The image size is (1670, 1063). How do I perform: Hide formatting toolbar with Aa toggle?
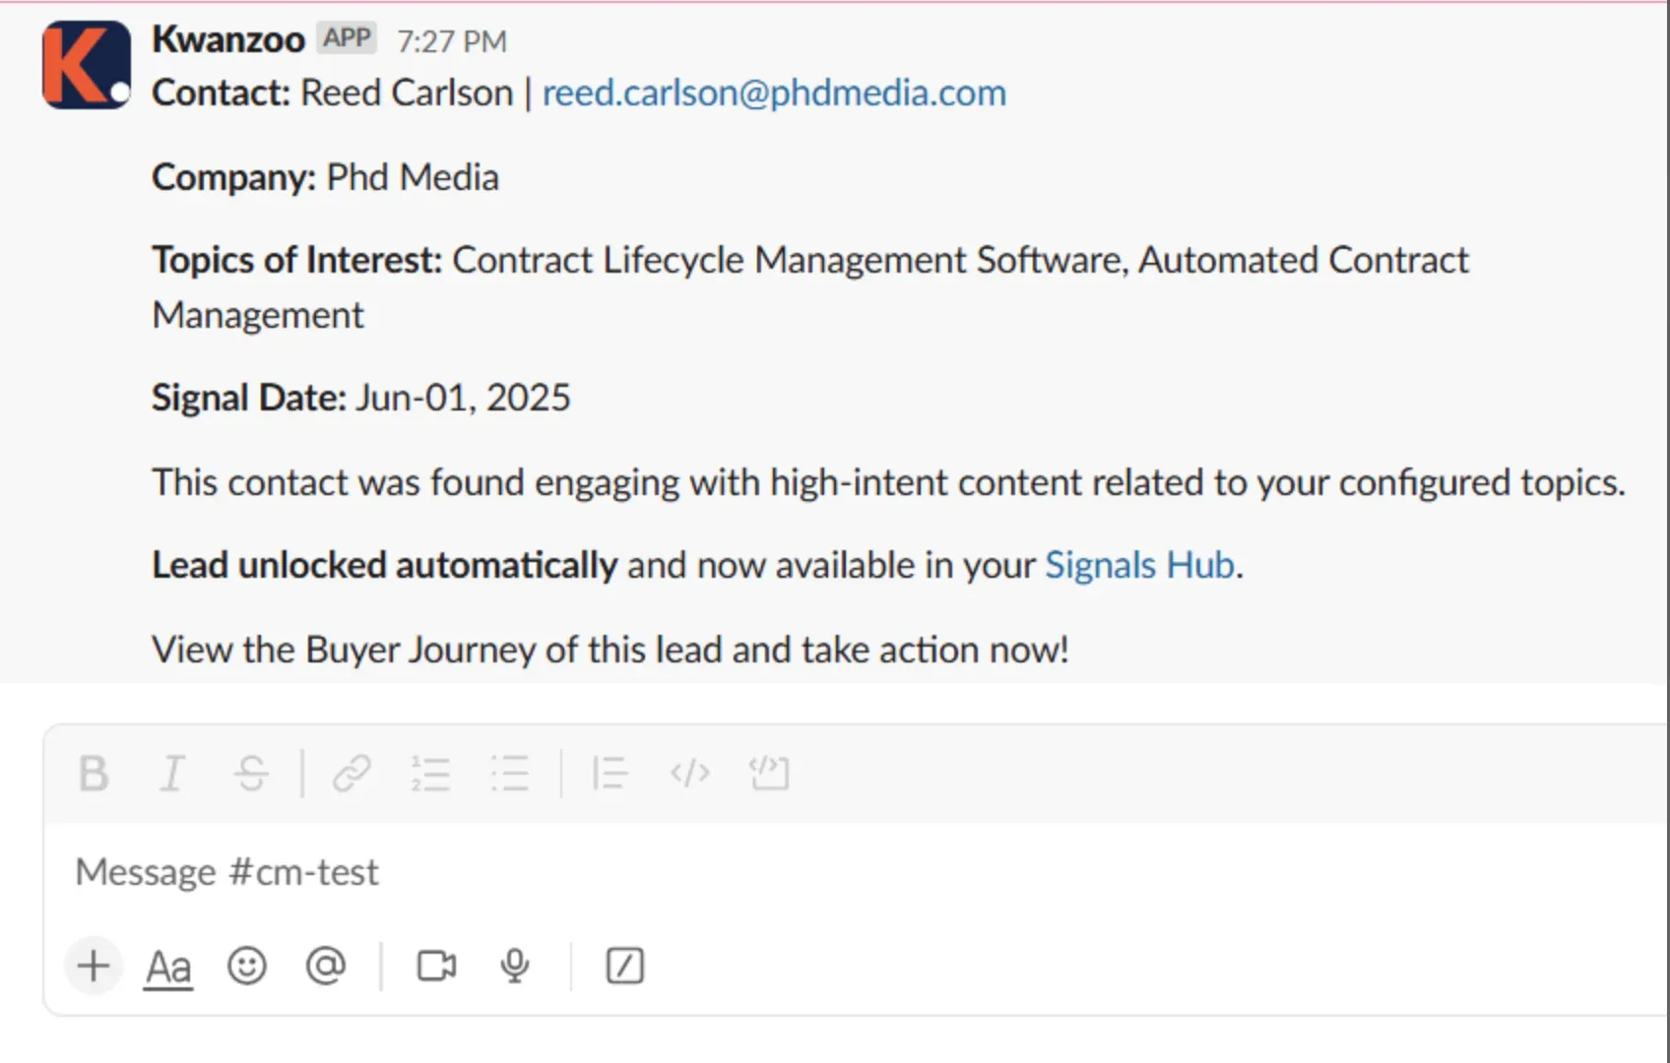pyautogui.click(x=168, y=968)
